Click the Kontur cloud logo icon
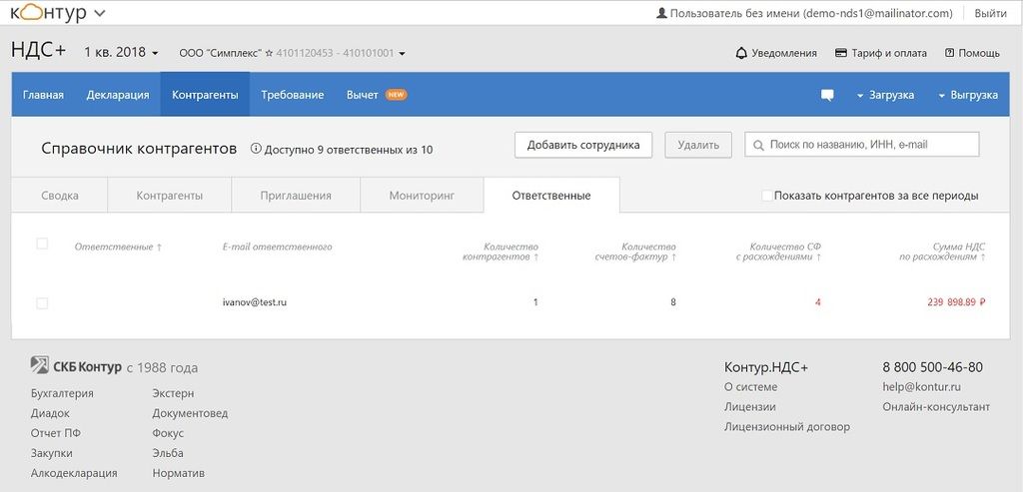 30,11
